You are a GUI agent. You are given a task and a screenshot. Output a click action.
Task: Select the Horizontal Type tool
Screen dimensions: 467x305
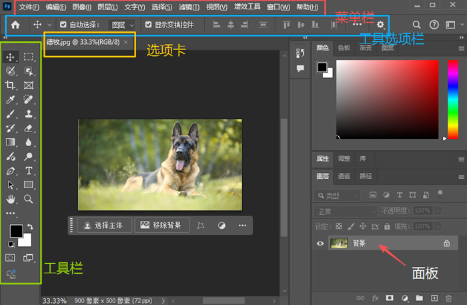[29, 171]
